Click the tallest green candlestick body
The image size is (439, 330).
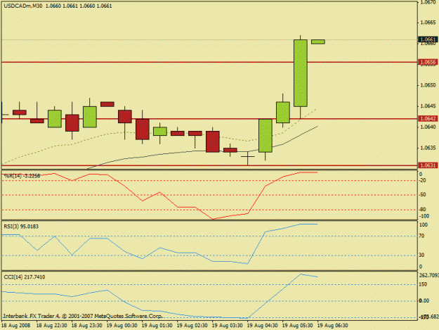[x=301, y=73]
